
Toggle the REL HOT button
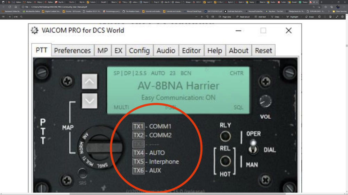point(225,161)
